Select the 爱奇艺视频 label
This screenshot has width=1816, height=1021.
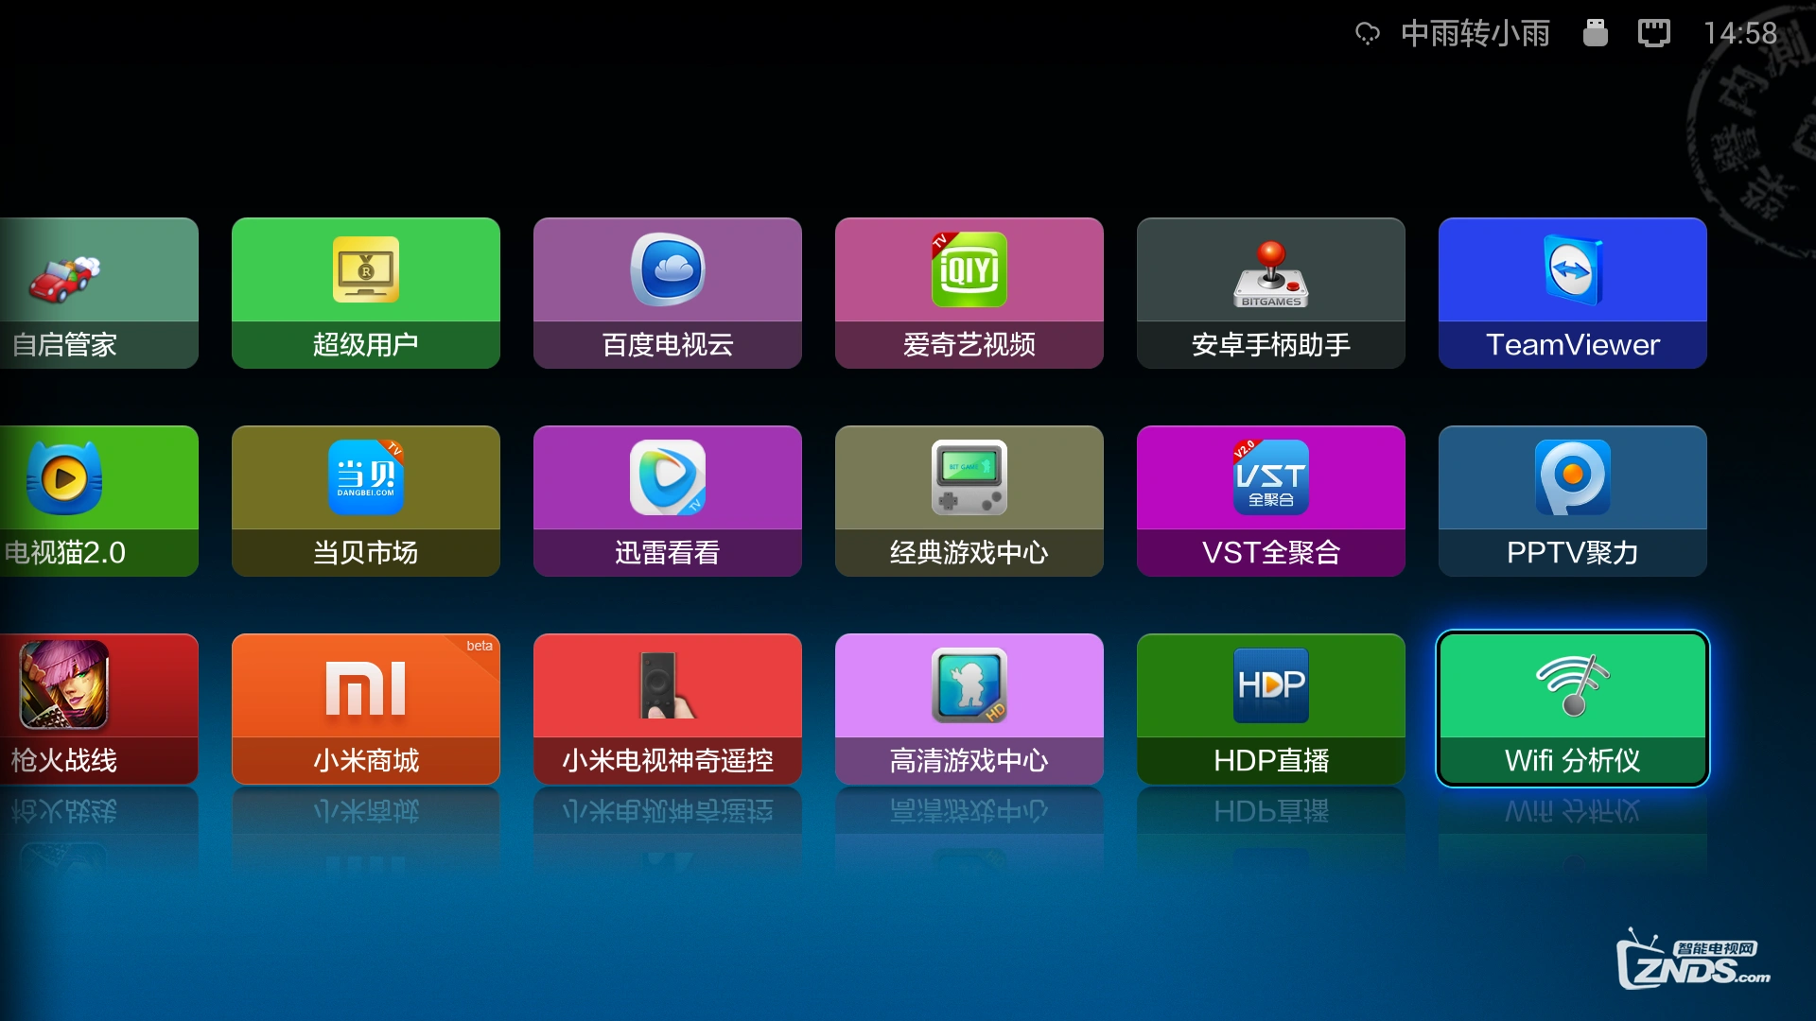click(x=969, y=344)
